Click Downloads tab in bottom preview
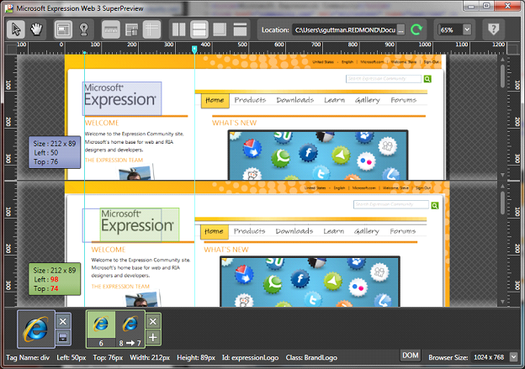525x369 pixels. pos(294,231)
